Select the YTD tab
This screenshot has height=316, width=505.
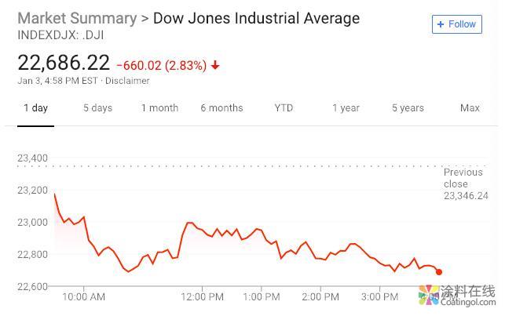(x=284, y=108)
